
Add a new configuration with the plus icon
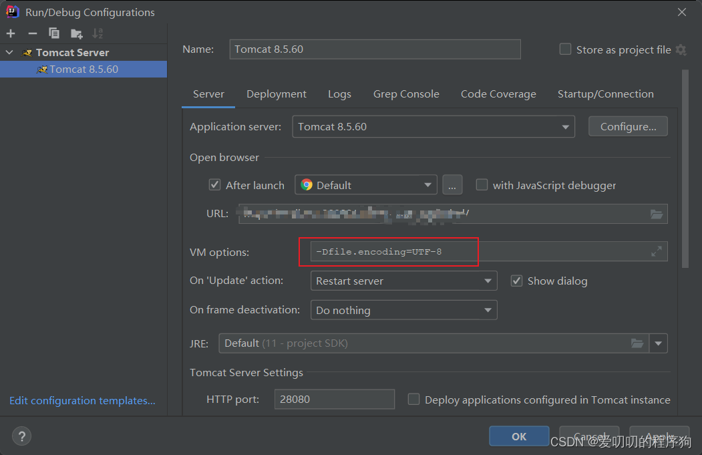click(11, 33)
